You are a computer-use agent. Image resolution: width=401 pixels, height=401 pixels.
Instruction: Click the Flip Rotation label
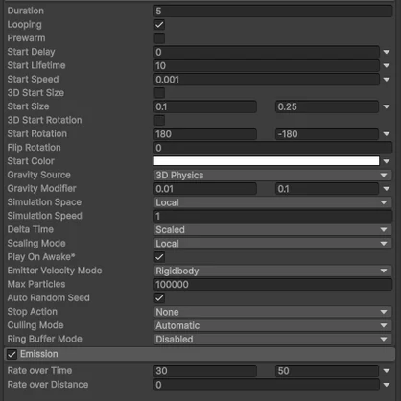click(34, 148)
